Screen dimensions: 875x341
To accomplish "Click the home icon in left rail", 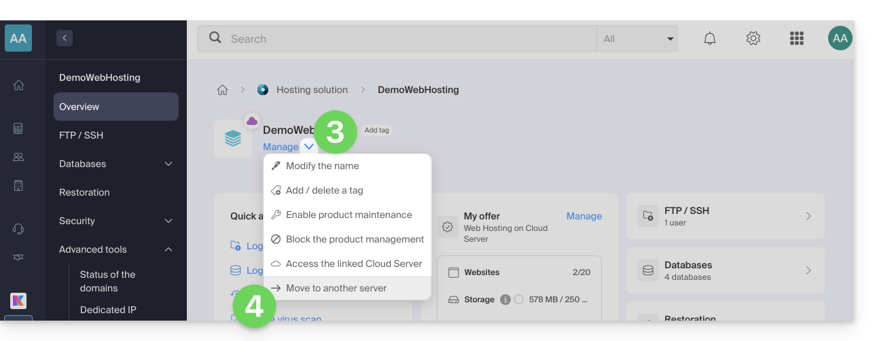I will [x=18, y=85].
